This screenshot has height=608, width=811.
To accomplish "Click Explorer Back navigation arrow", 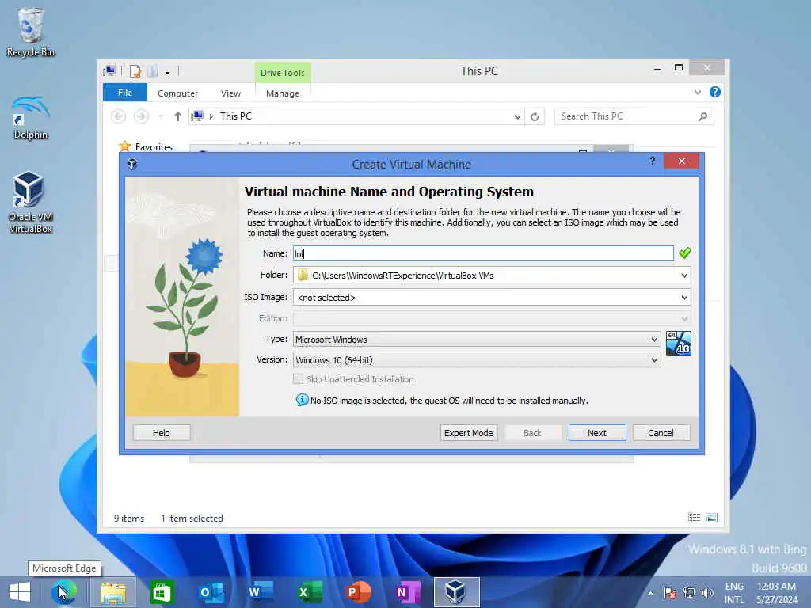I will click(x=119, y=116).
